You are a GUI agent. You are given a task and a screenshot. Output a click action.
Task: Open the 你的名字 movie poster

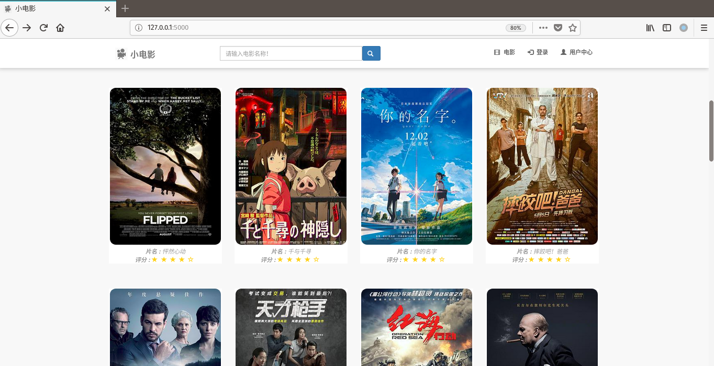(x=417, y=166)
